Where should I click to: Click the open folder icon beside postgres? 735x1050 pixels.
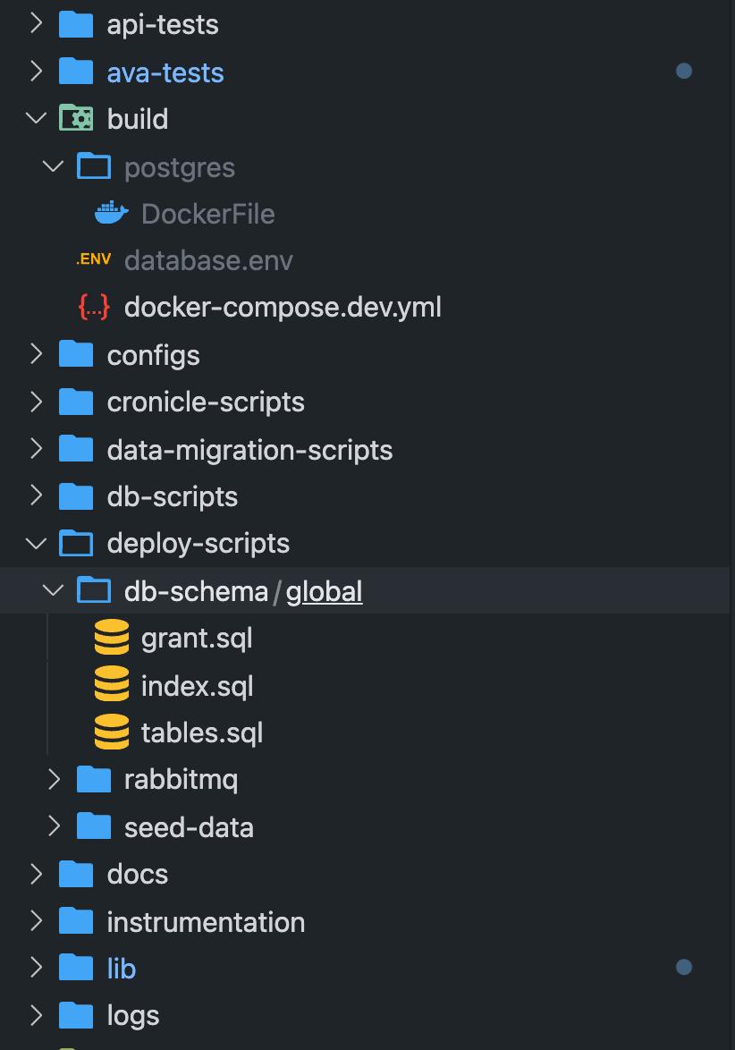94,166
